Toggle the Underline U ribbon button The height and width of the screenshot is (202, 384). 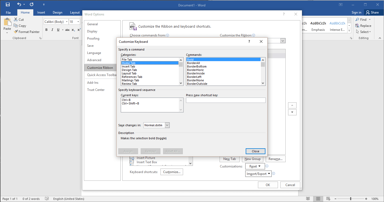coord(58,30)
